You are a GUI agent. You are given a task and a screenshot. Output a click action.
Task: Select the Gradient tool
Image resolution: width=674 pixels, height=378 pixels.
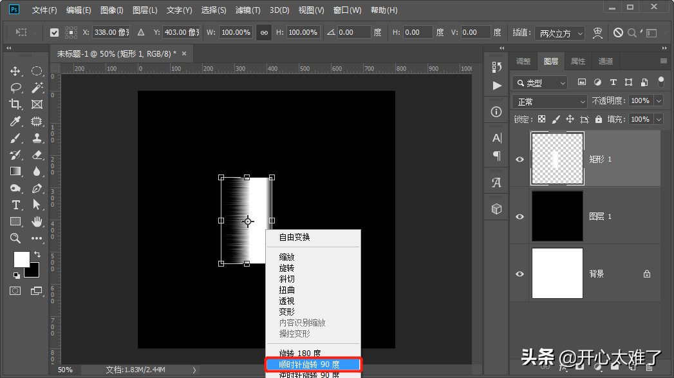point(15,171)
